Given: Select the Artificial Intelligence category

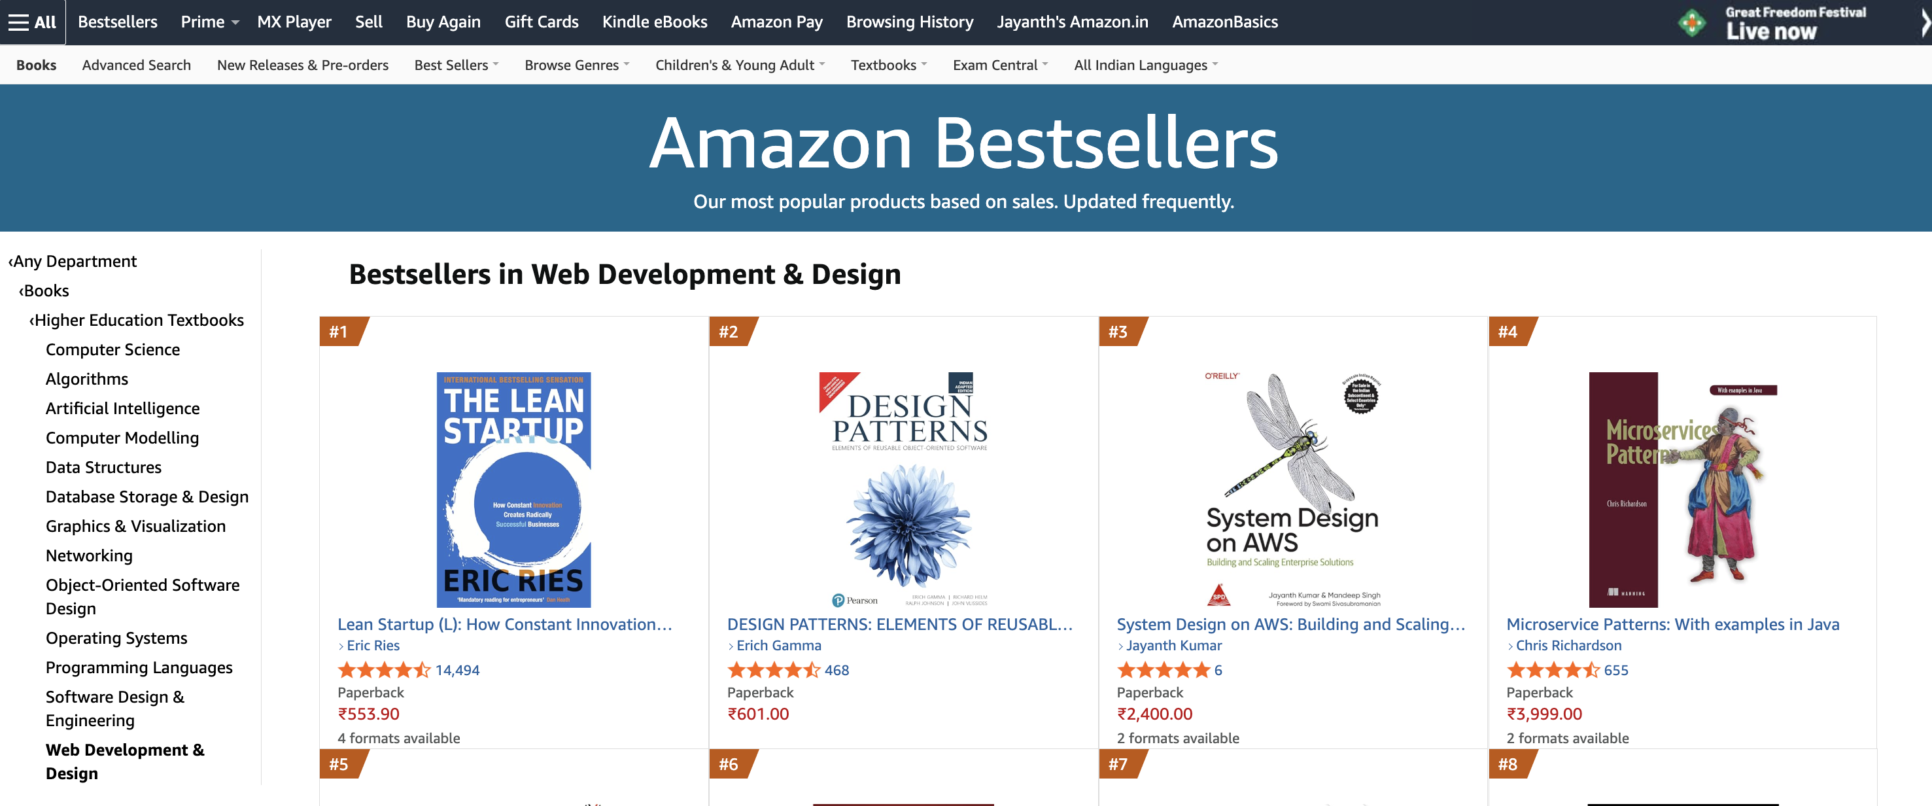Looking at the screenshot, I should coord(122,408).
